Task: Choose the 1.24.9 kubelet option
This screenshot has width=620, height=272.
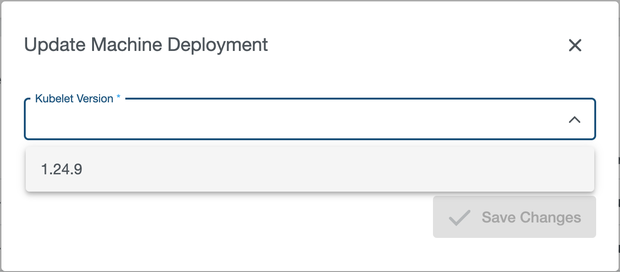Action: tap(62, 169)
